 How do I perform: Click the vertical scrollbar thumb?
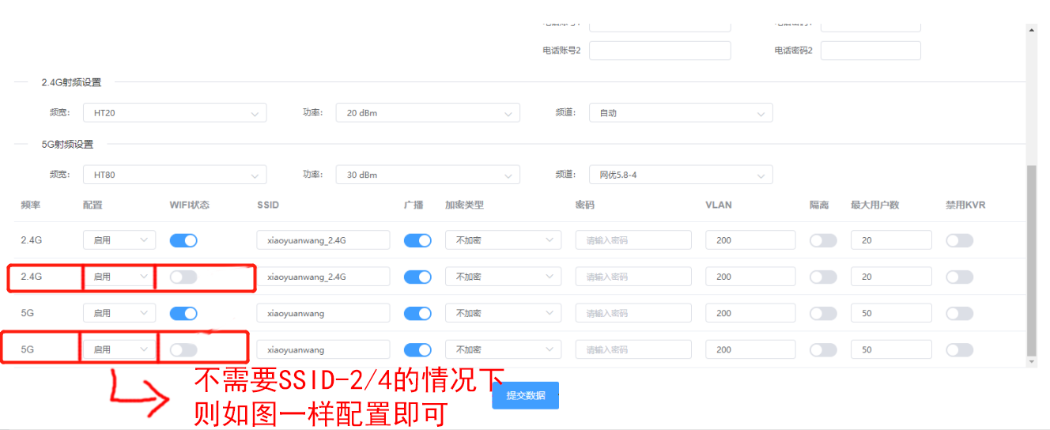pos(1031,261)
